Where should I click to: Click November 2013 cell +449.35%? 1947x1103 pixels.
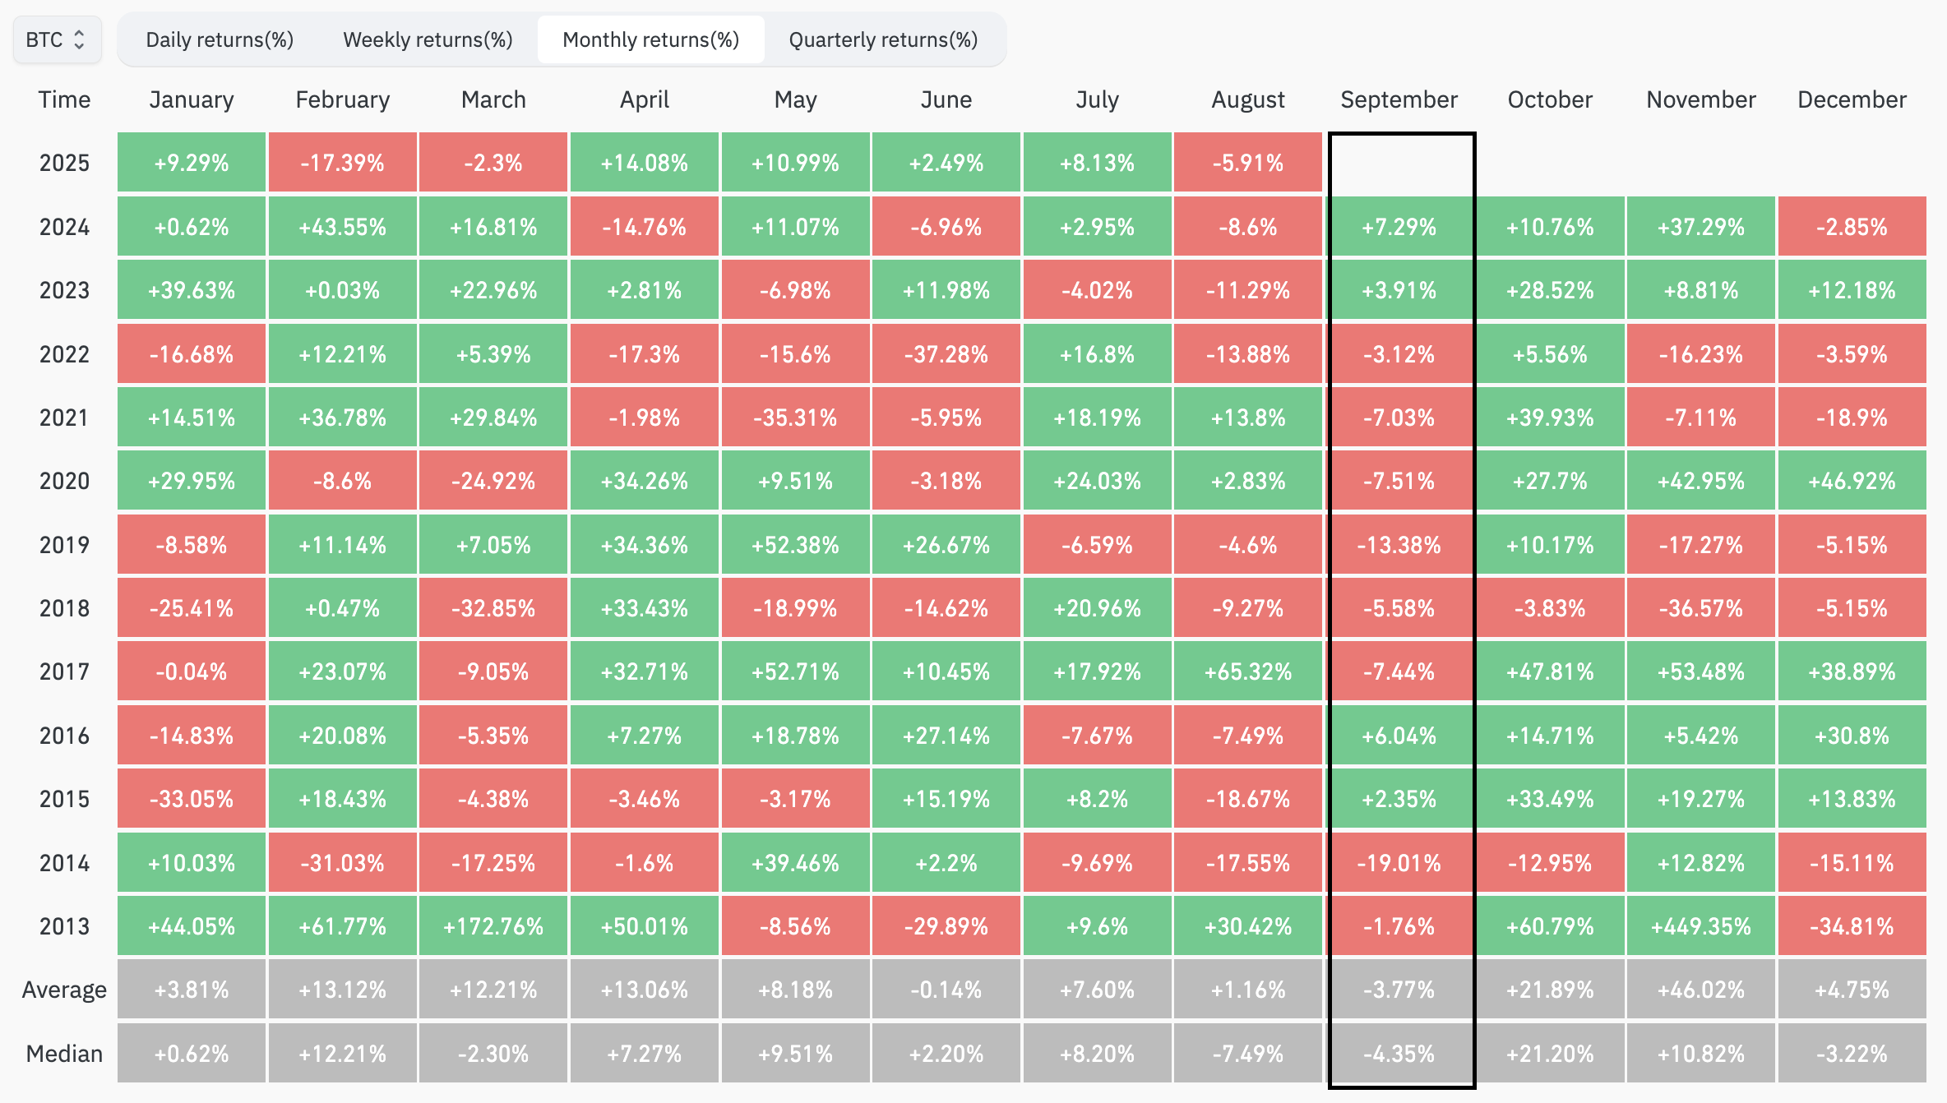pos(1700,926)
